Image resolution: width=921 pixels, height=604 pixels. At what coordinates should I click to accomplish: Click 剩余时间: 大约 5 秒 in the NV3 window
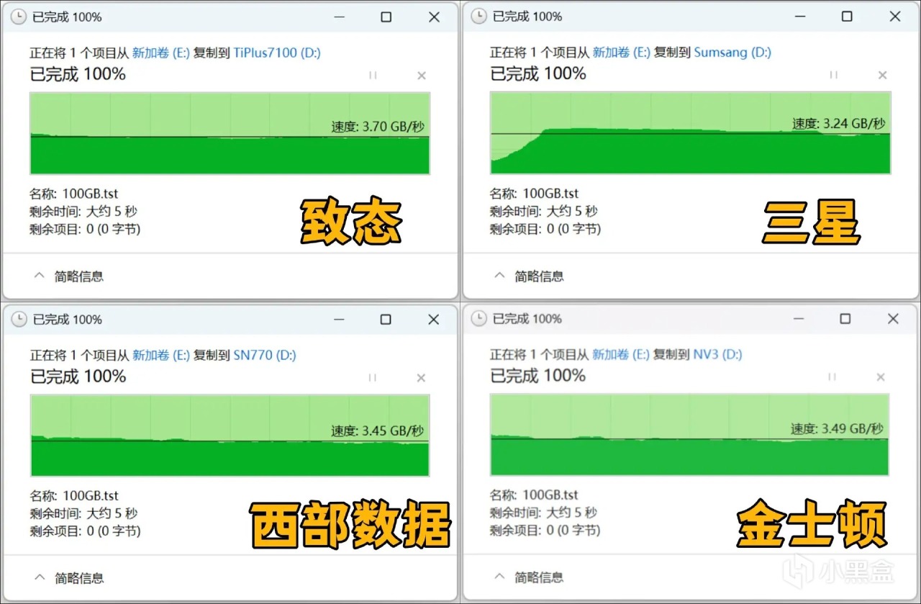coord(543,513)
